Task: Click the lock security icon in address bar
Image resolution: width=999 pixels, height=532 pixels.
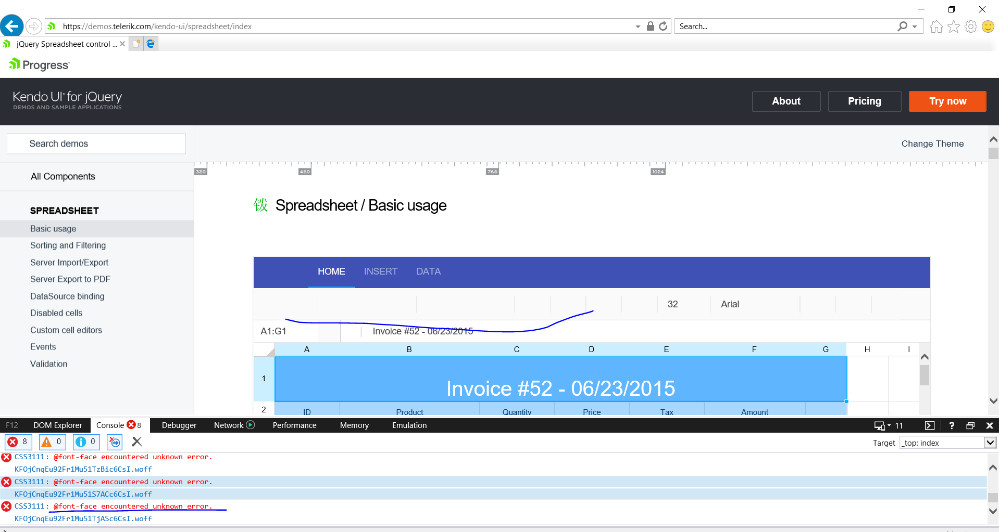Action: (651, 26)
